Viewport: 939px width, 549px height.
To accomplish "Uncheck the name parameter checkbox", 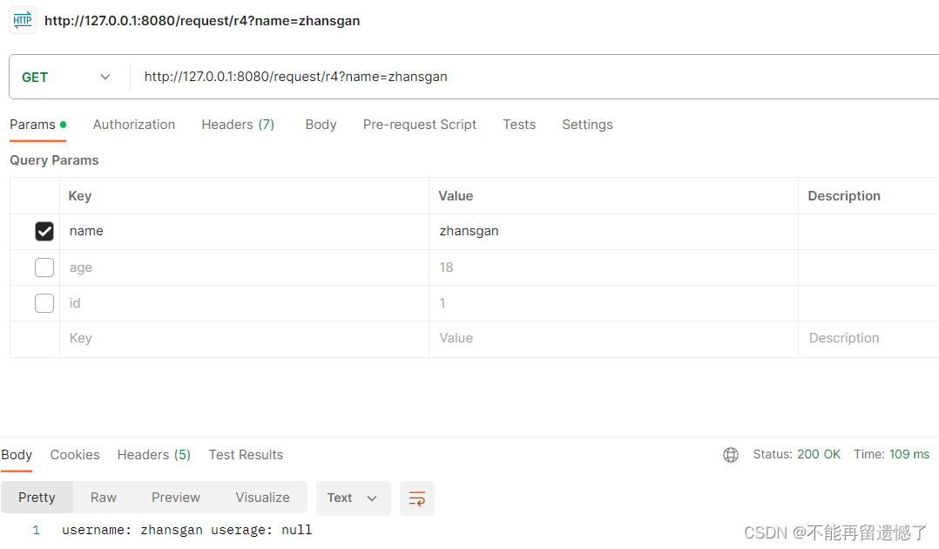I will (x=44, y=231).
